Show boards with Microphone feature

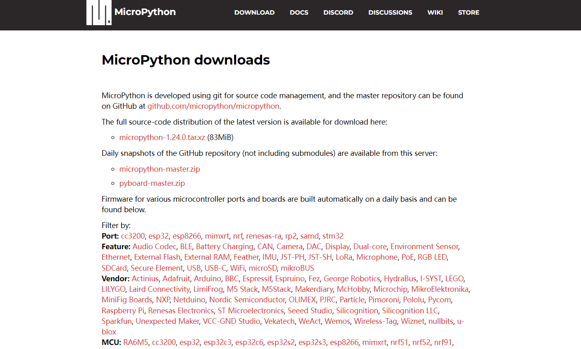pyautogui.click(x=377, y=257)
